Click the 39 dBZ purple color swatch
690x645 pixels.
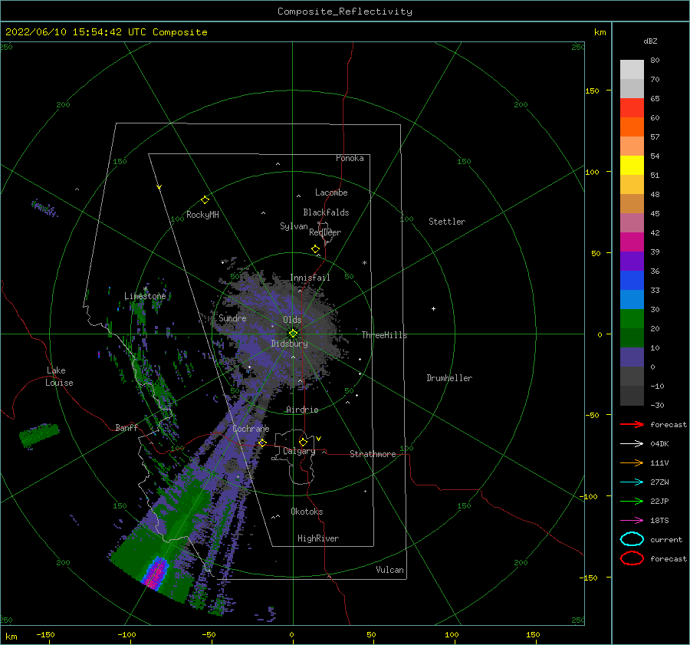click(x=632, y=262)
